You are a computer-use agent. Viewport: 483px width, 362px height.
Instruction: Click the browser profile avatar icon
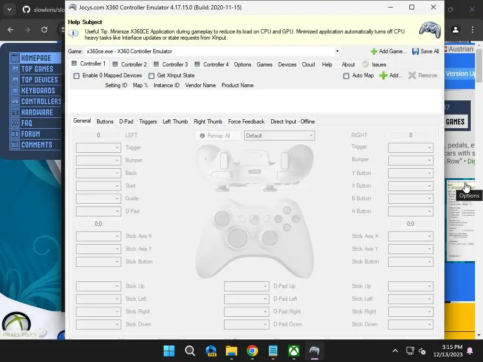tap(456, 30)
